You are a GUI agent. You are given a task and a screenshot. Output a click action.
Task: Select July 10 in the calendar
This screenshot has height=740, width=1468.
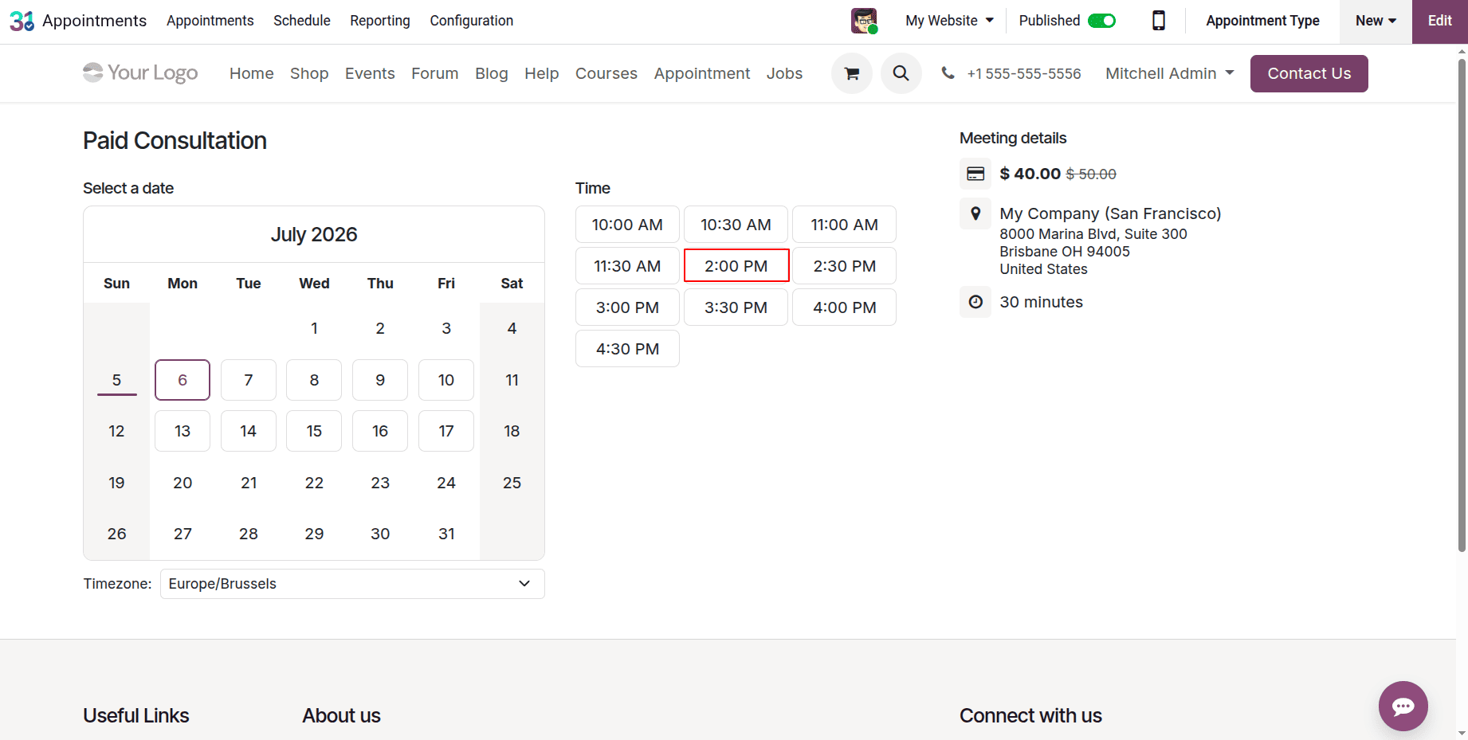pos(446,380)
